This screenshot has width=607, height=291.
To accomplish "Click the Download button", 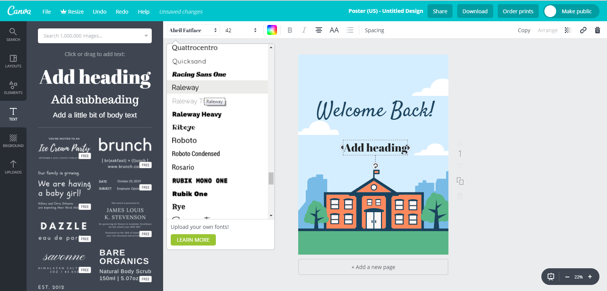I will pyautogui.click(x=475, y=11).
